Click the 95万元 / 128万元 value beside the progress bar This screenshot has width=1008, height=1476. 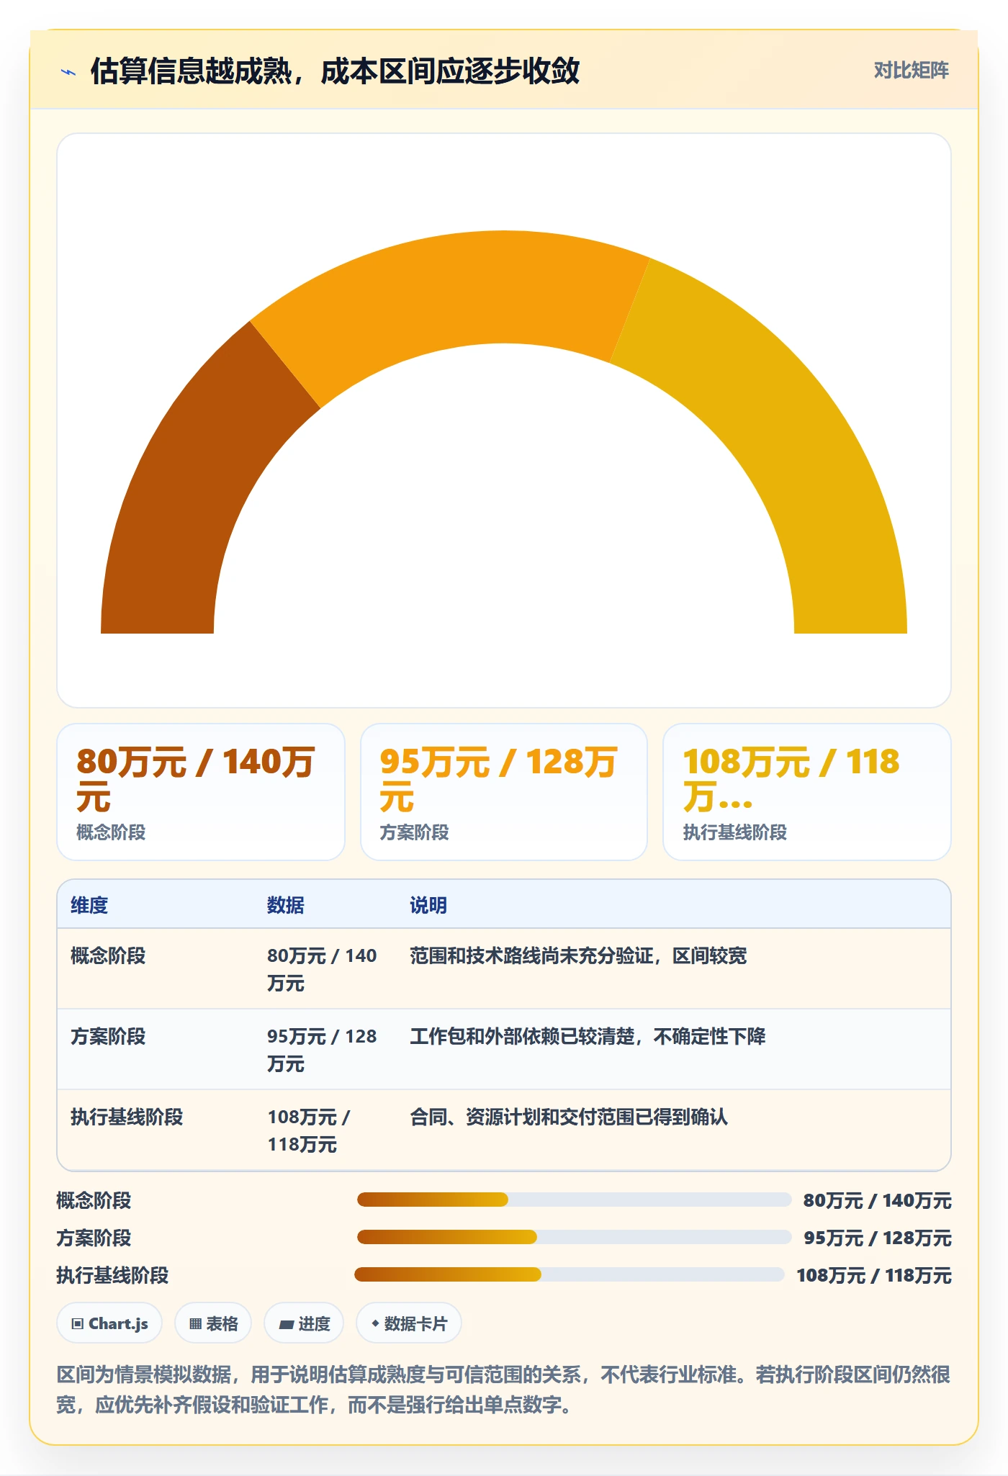(877, 1238)
